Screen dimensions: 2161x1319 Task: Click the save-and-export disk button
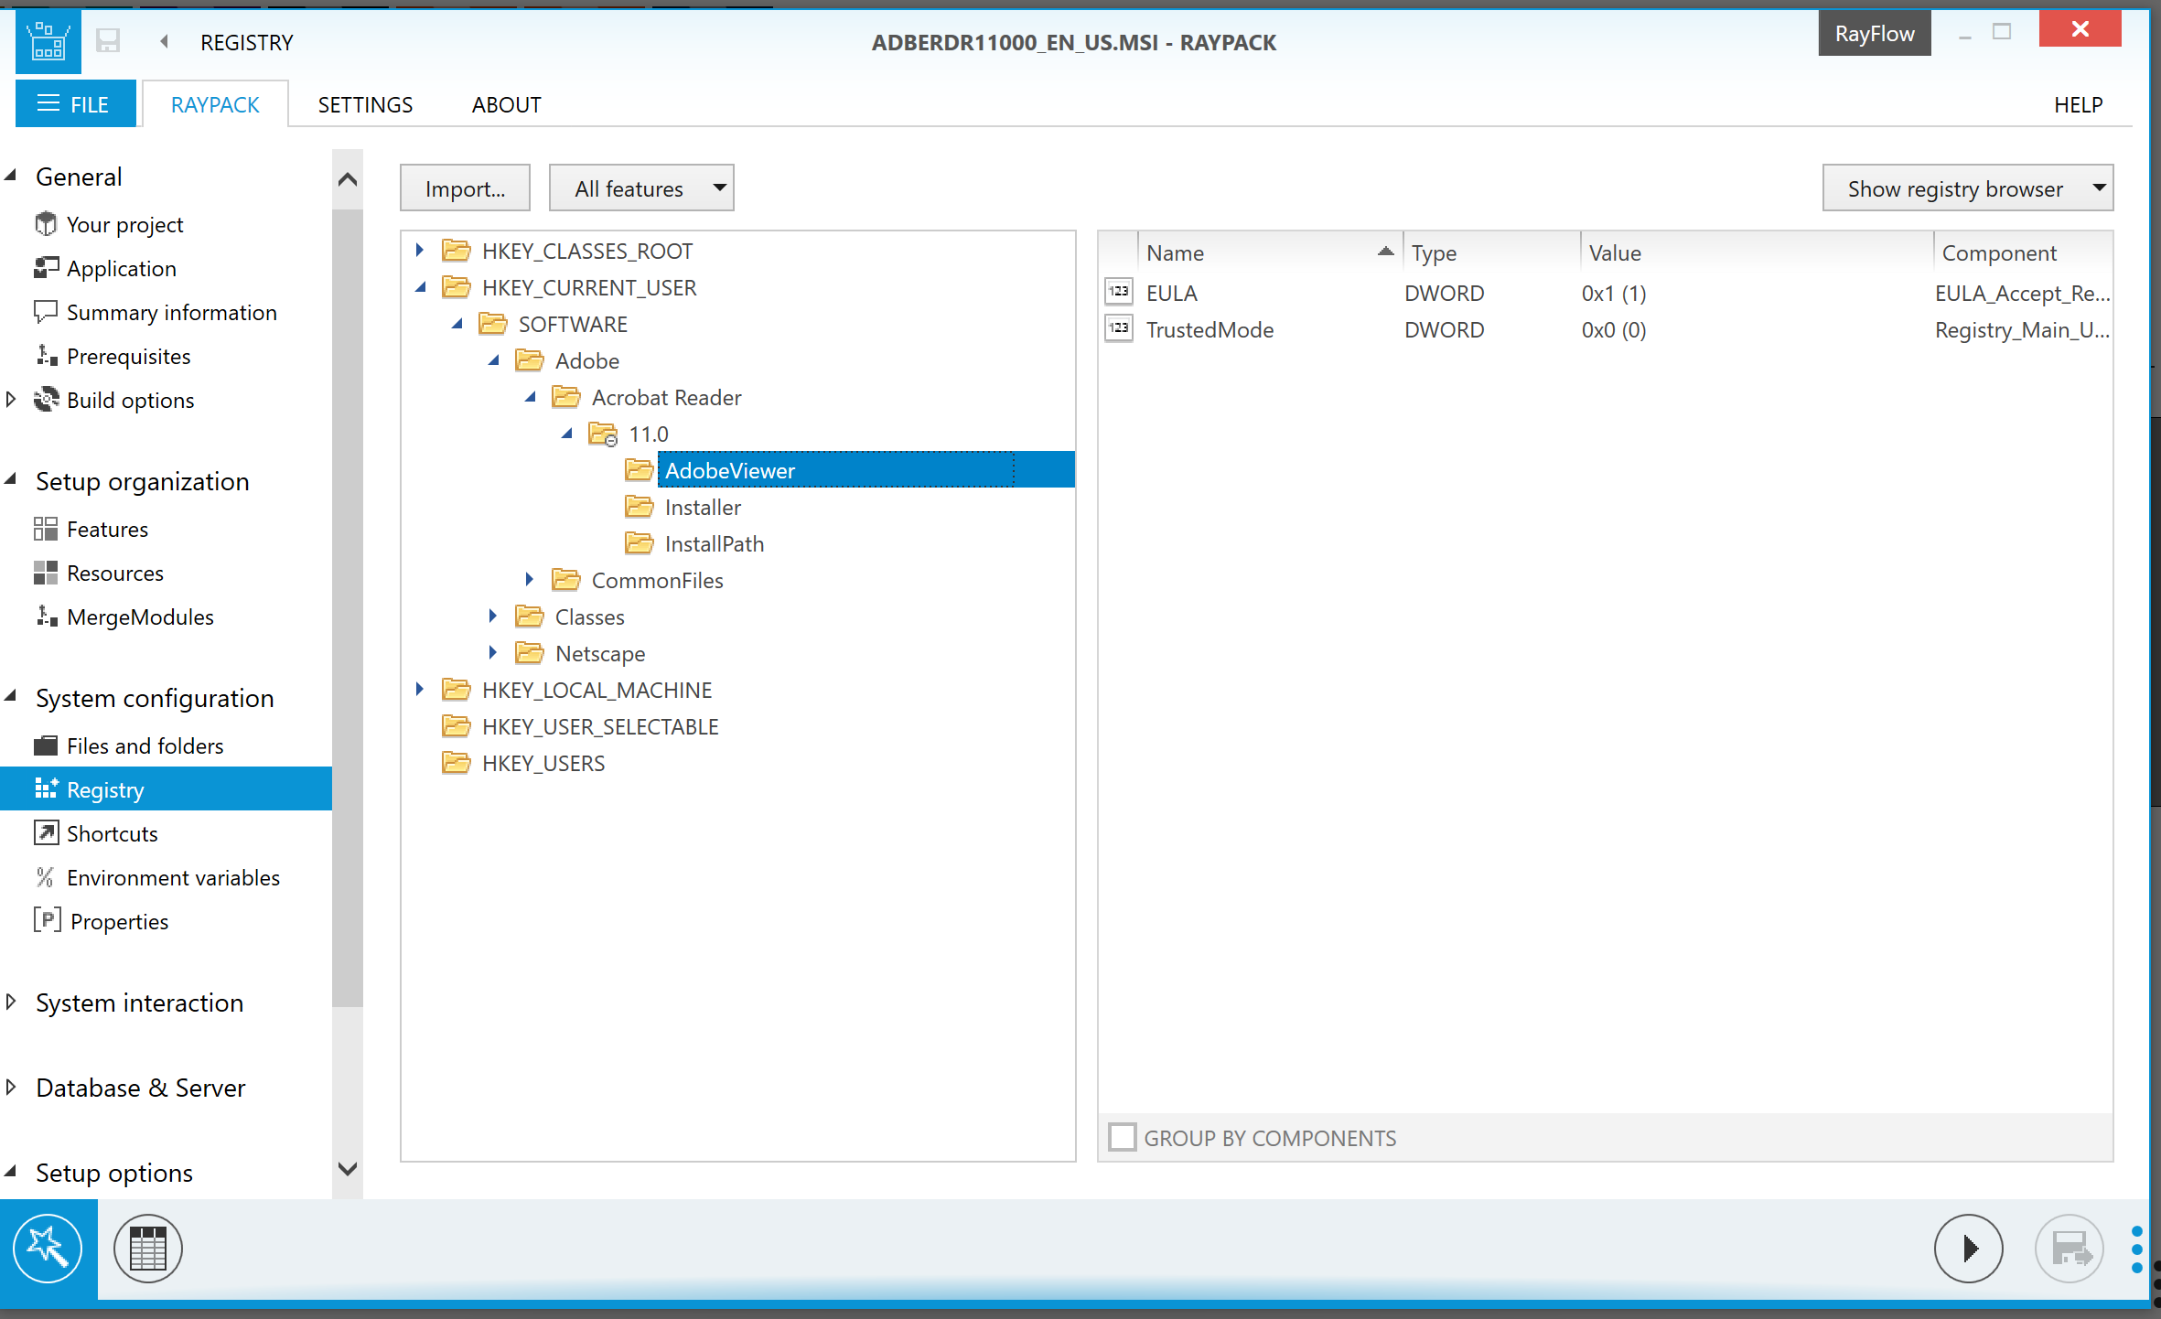click(x=2070, y=1249)
